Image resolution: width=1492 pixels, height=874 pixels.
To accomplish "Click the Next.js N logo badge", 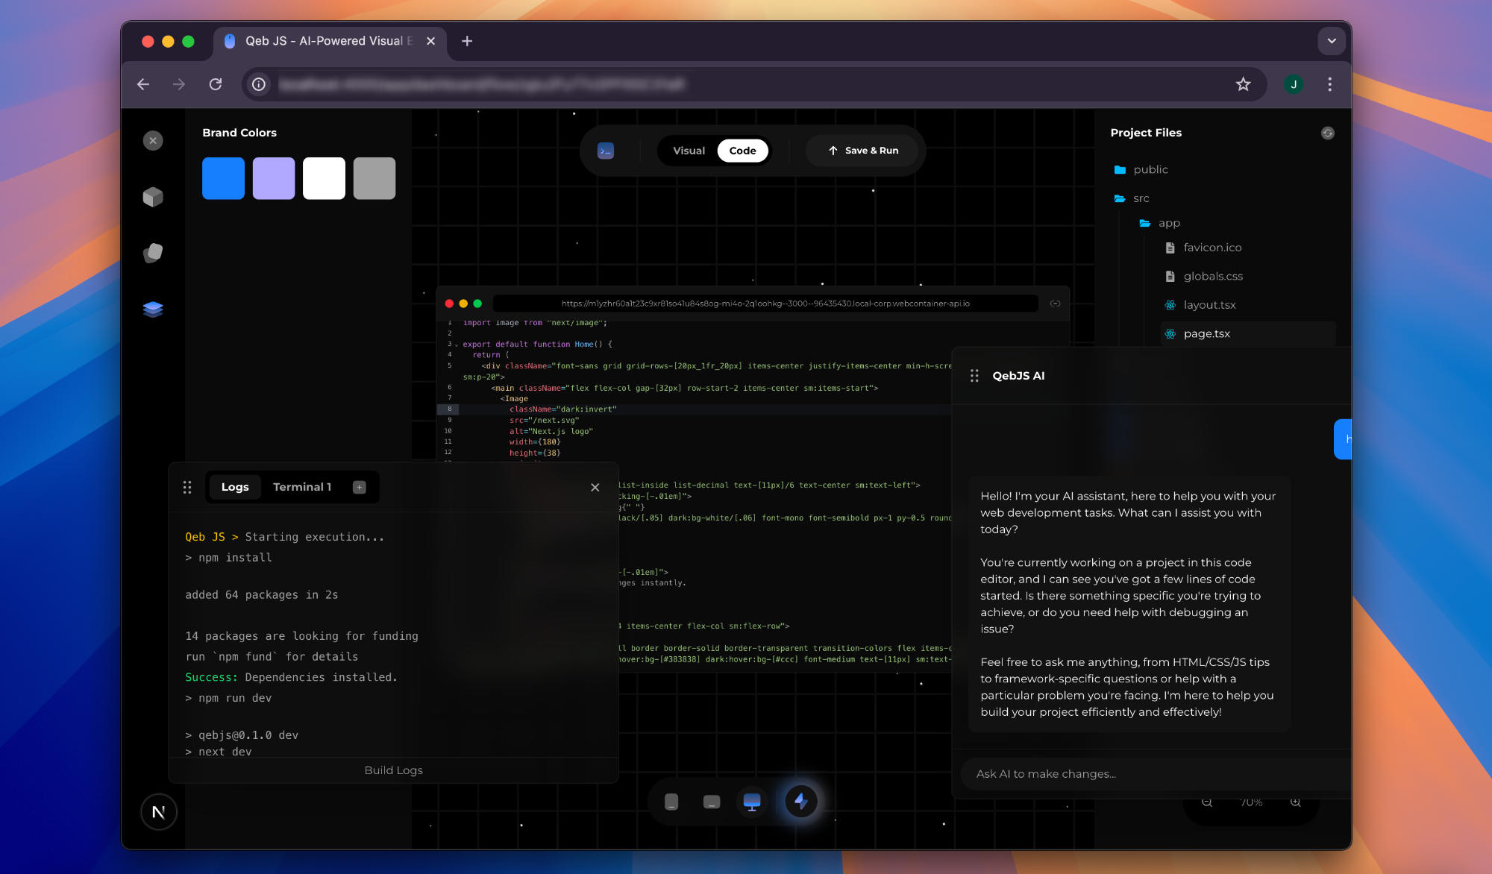I will [x=159, y=812].
